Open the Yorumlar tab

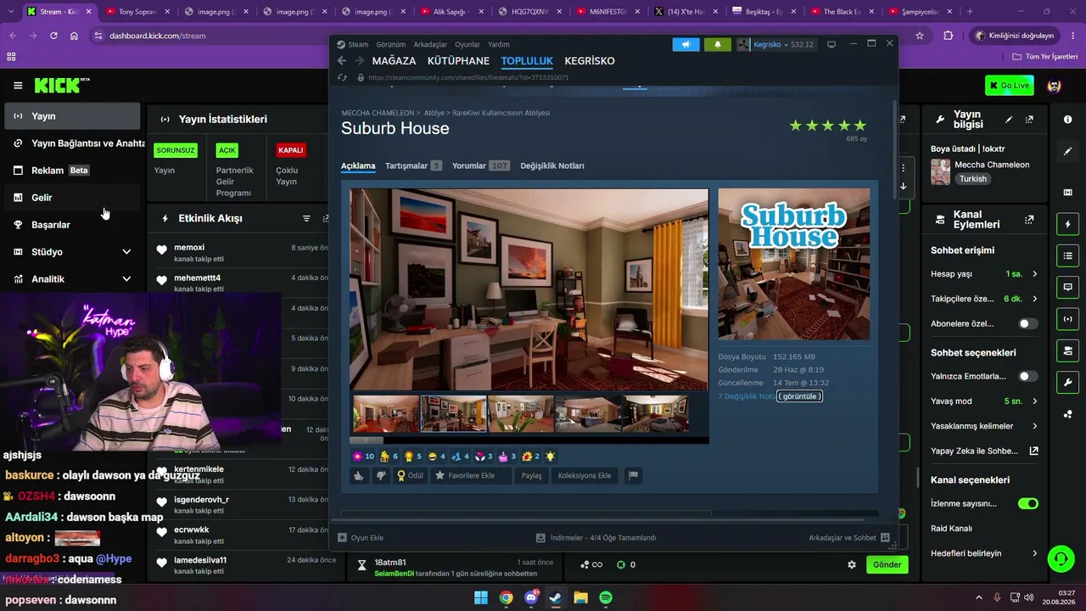pos(480,165)
